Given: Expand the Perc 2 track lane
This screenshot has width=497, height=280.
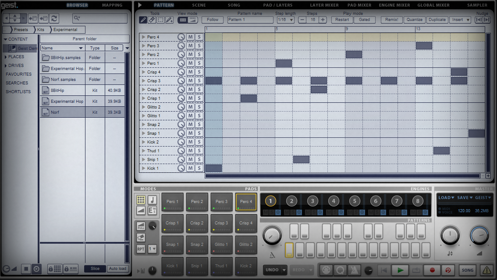Looking at the screenshot, I should click(x=144, y=54).
